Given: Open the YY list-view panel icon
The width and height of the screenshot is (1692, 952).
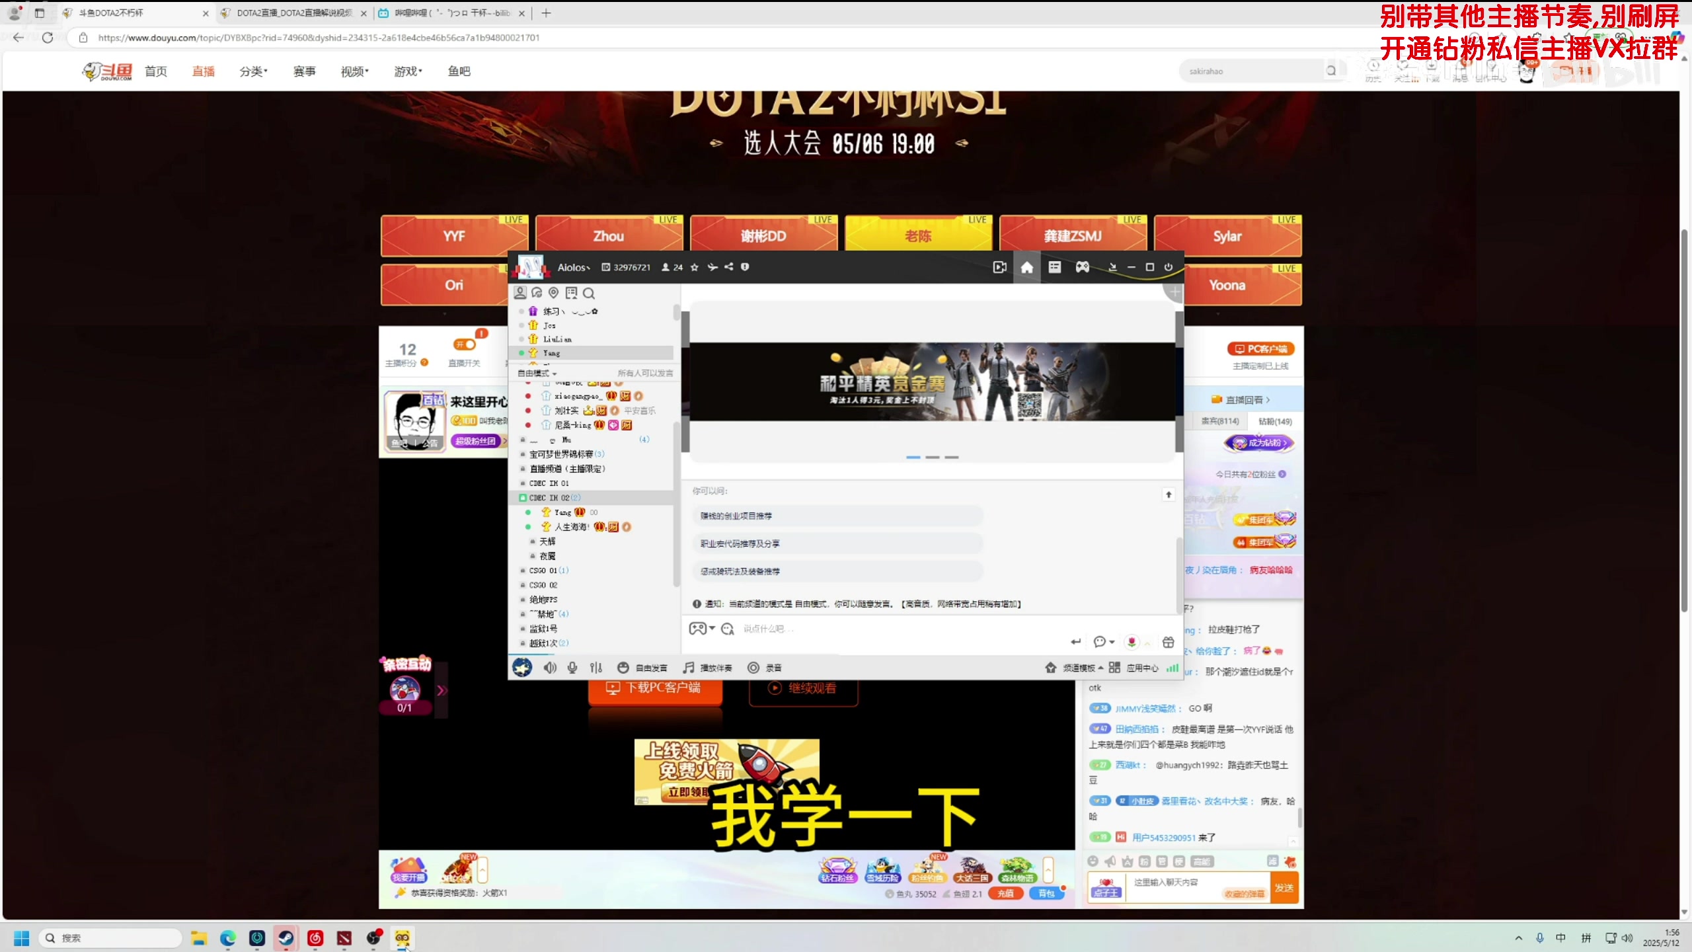Looking at the screenshot, I should (1054, 267).
